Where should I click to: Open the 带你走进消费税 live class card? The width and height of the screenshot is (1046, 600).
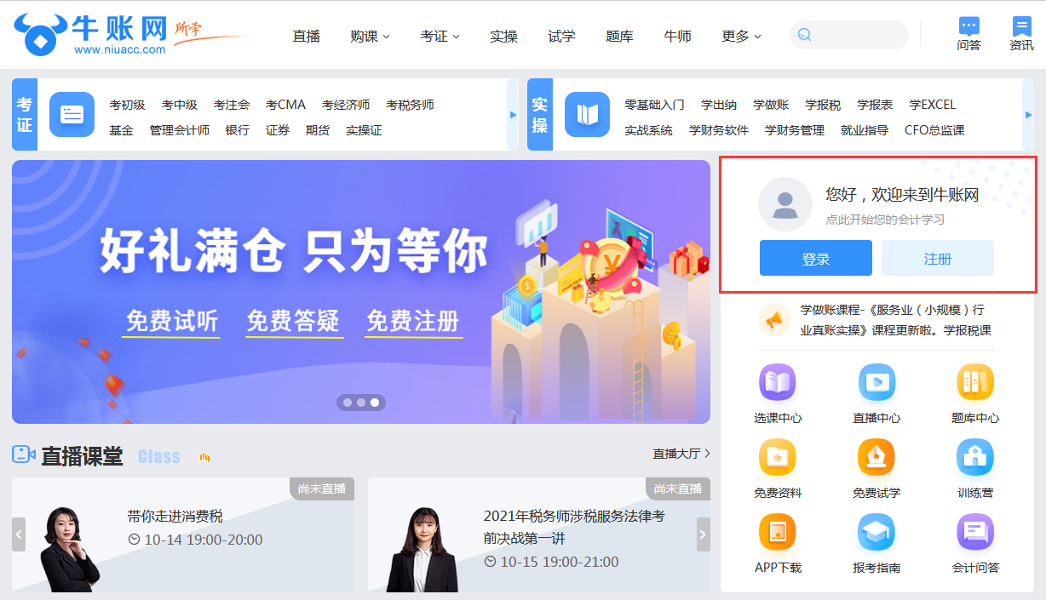(x=183, y=534)
